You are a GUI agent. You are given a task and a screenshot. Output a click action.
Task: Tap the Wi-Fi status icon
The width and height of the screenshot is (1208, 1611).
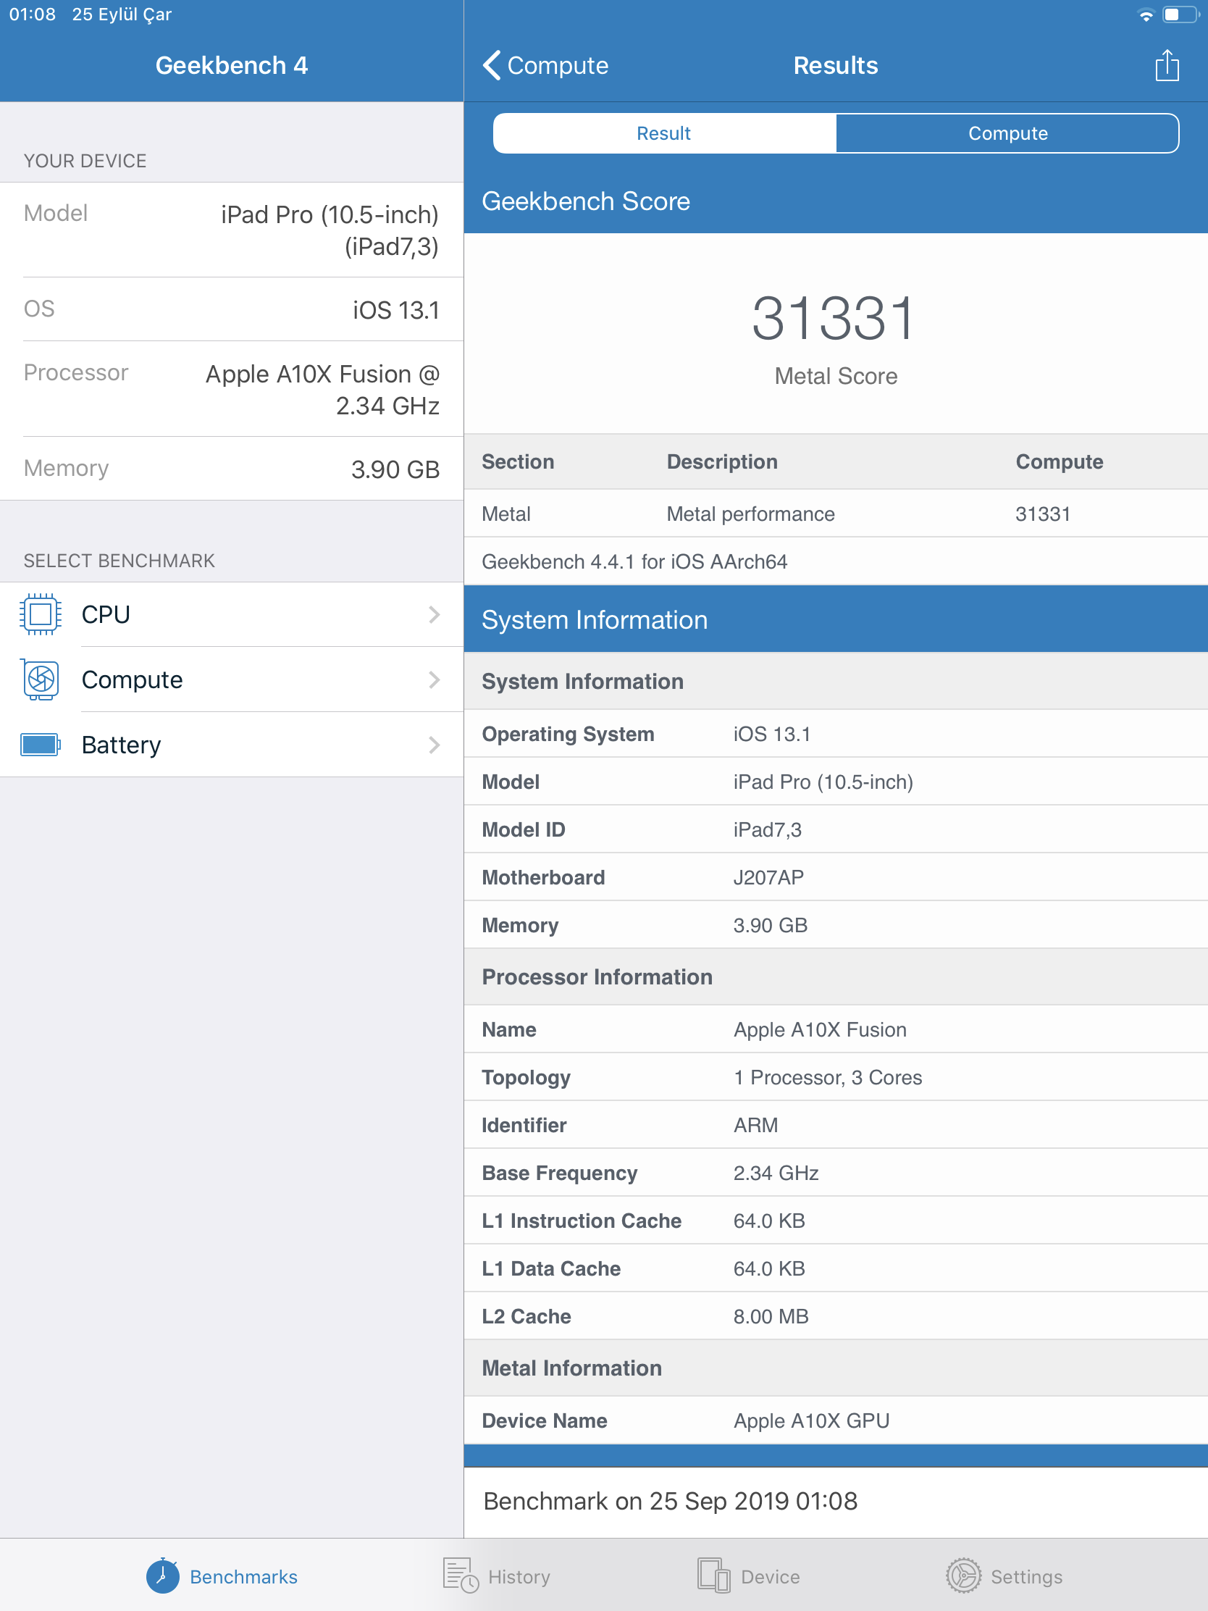click(x=1146, y=14)
